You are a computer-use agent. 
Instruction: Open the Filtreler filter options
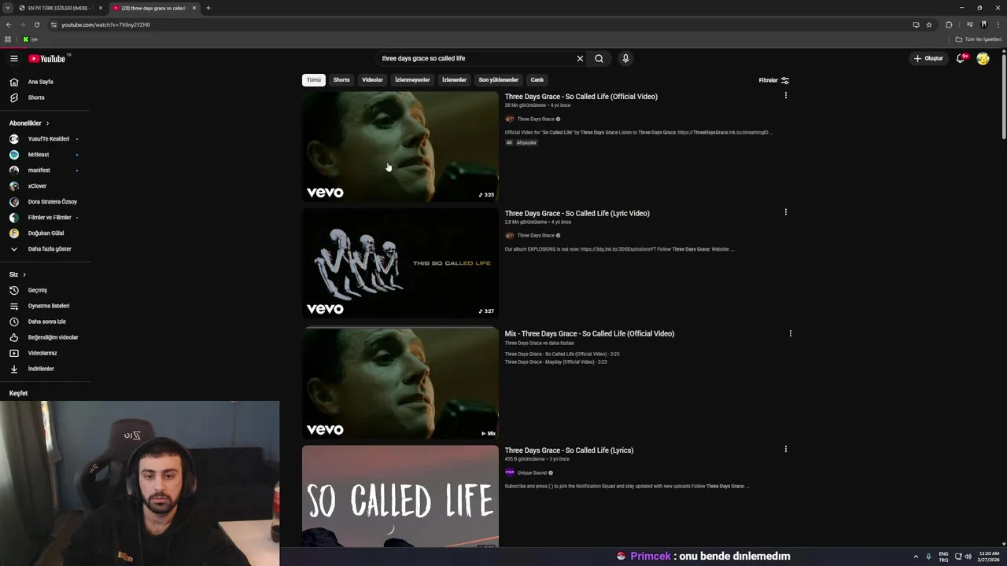pyautogui.click(x=773, y=80)
